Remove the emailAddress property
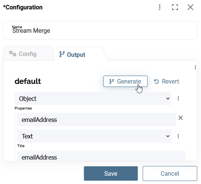 [x=181, y=118]
